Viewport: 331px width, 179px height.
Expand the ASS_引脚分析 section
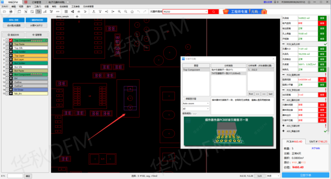coord(283,126)
